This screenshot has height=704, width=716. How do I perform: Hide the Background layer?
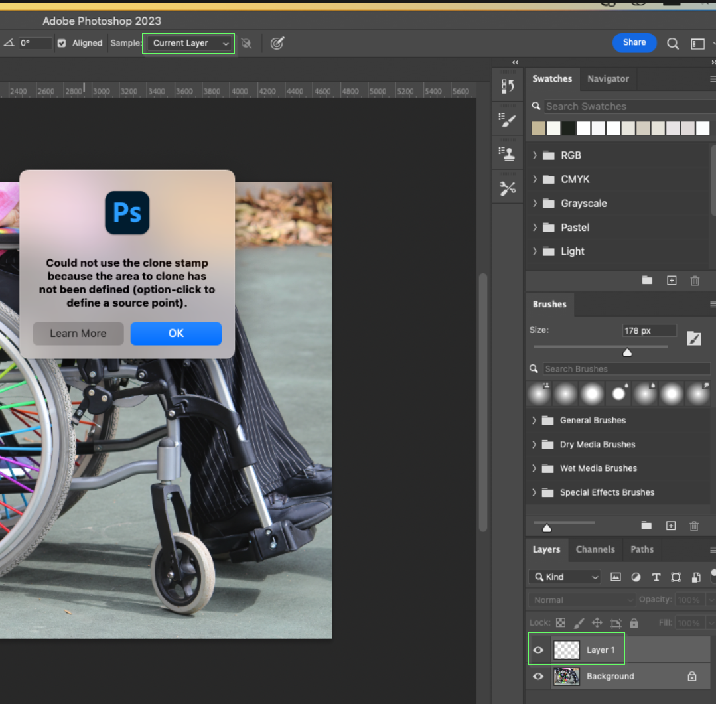538,676
